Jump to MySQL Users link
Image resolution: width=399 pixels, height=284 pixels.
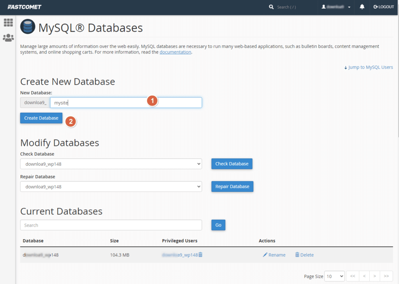tap(369, 67)
